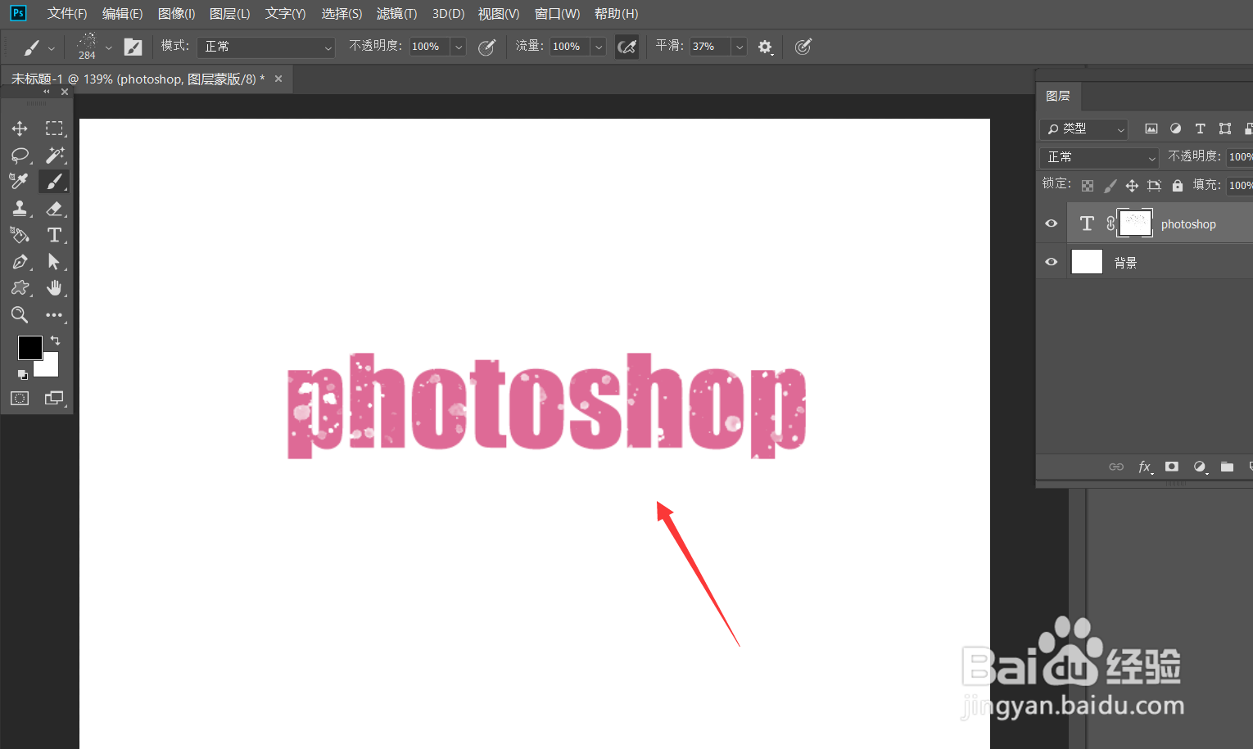Screen dimensions: 1253x749
Task: Lock layer position
Action: (1132, 186)
